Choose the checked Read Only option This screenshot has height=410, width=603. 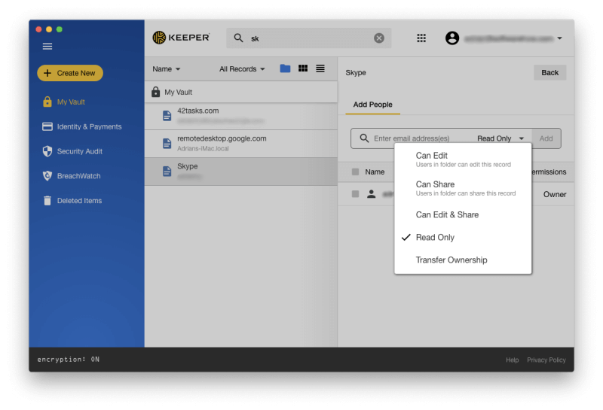[463, 238]
